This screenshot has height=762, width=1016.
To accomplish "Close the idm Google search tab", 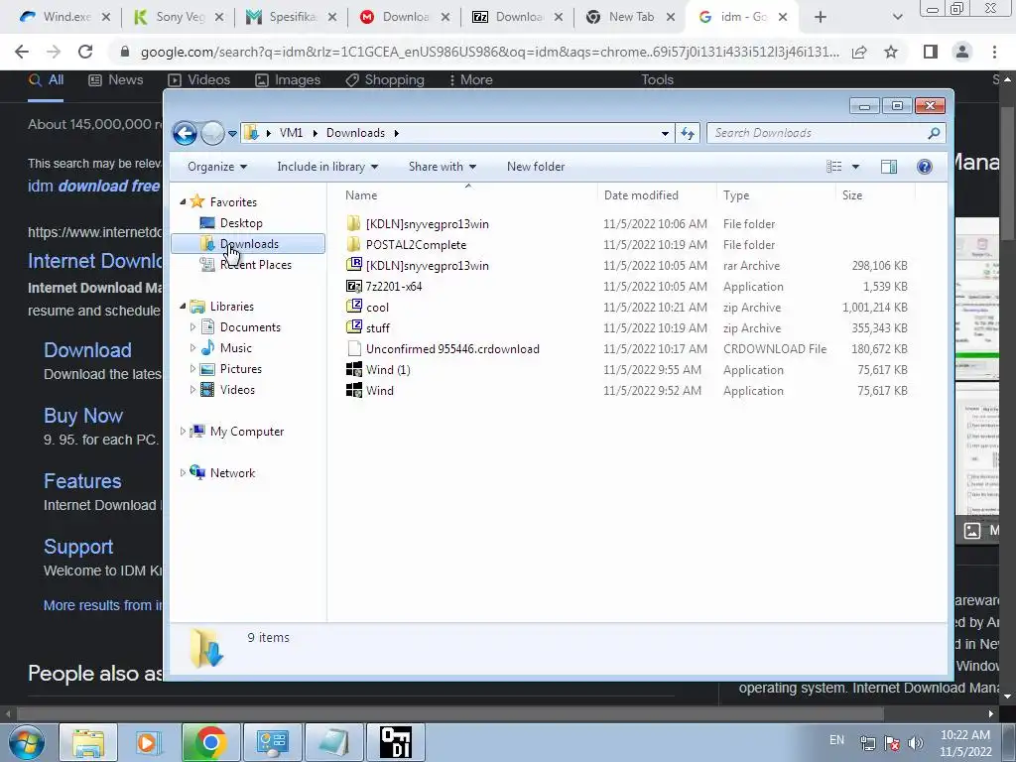I will [783, 17].
